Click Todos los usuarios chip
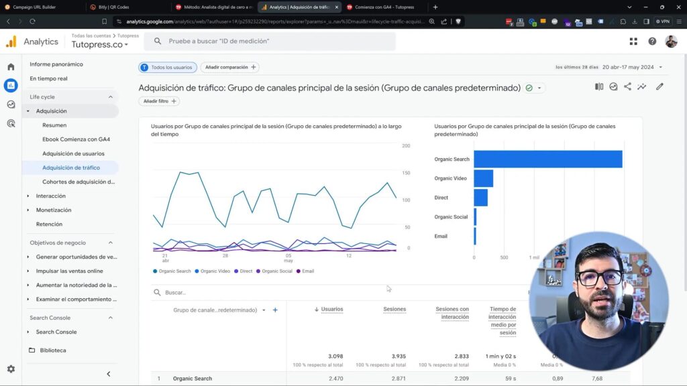This screenshot has height=386, width=687. tap(167, 67)
